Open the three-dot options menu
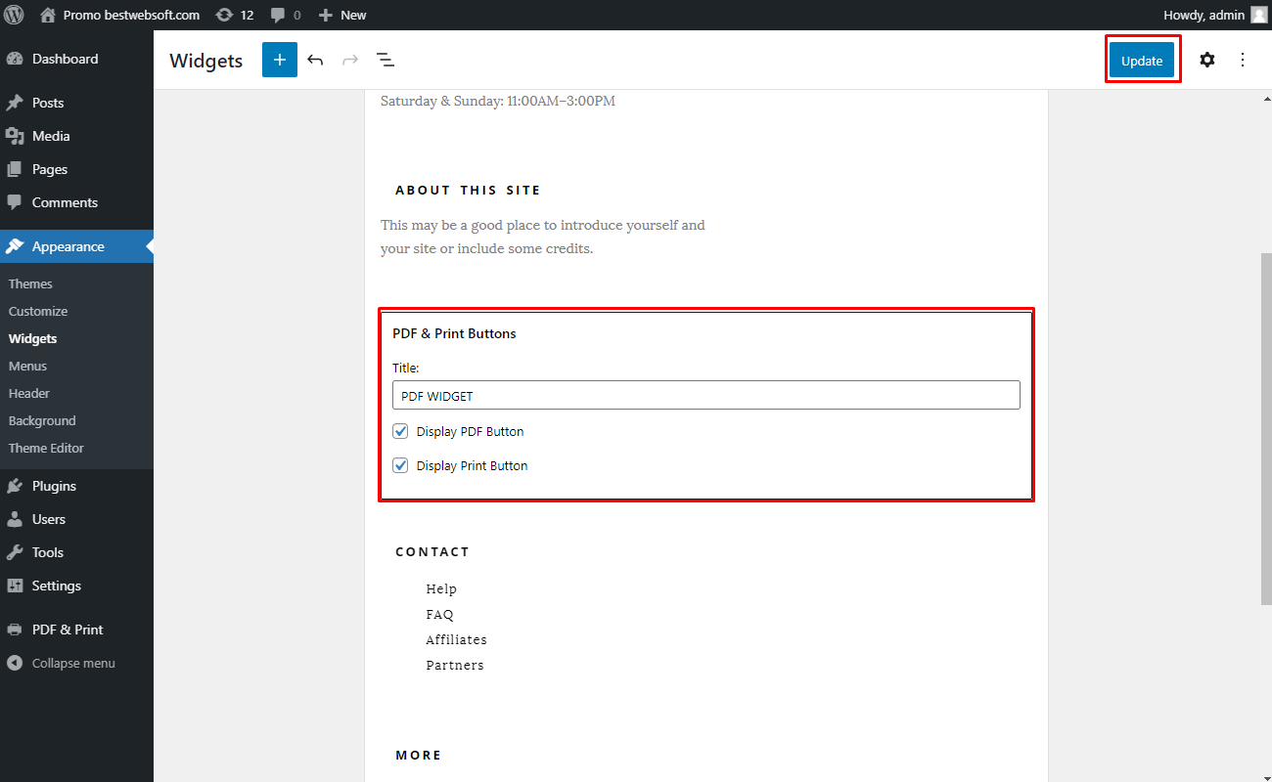This screenshot has height=782, width=1272. click(x=1243, y=60)
